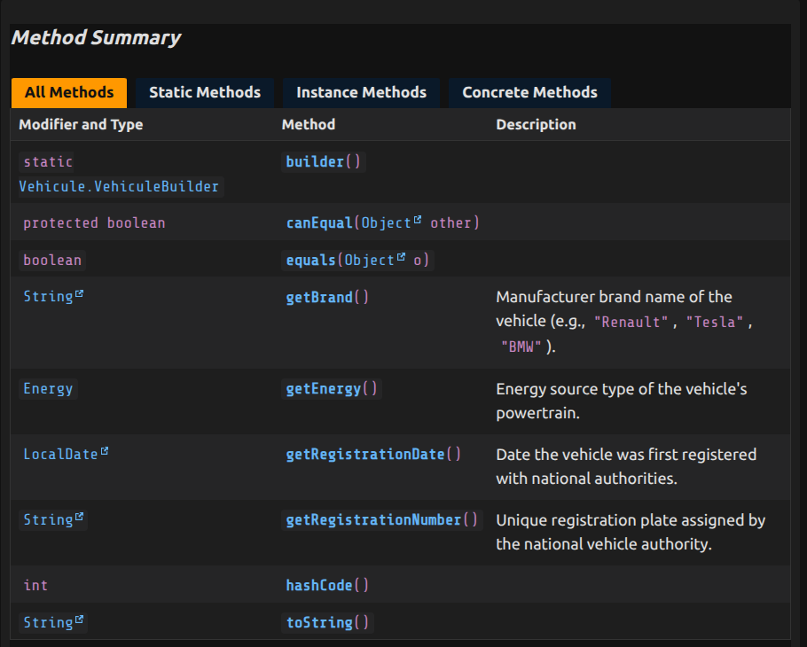This screenshot has height=647, width=807.
Task: Click the protected boolean modifier text
Action: coord(94,223)
